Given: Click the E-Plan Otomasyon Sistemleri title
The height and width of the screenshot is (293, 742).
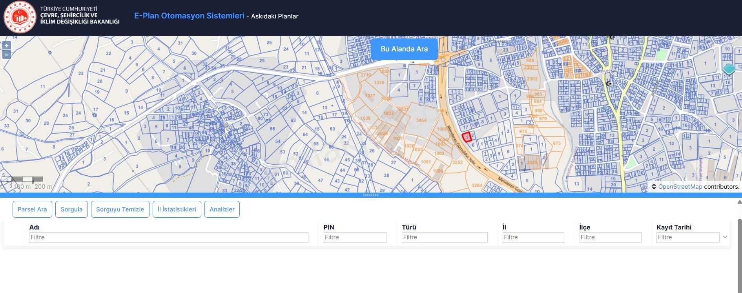Looking at the screenshot, I should [189, 16].
